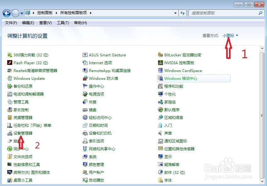The height and width of the screenshot is (186, 267).
Task: Open the 默认程序 icon
Action: [x=161, y=110]
